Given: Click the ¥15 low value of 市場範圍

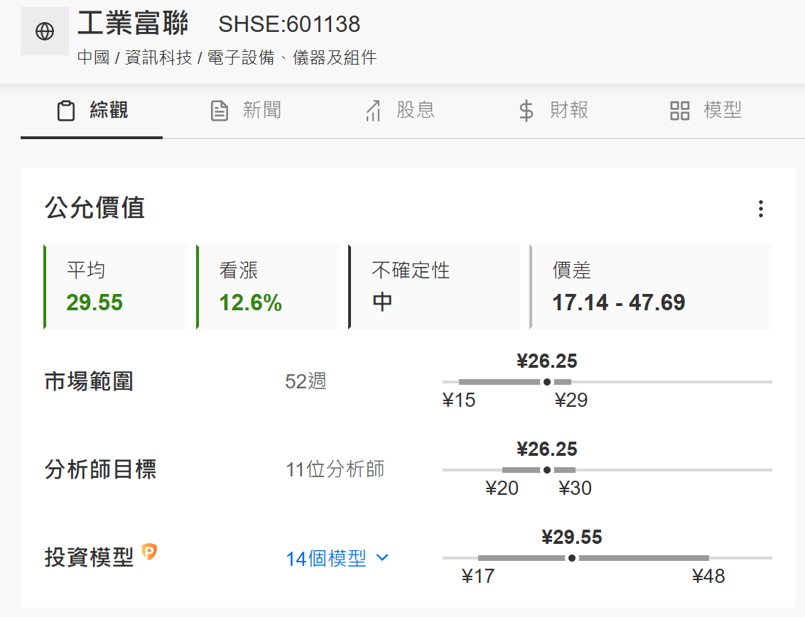Looking at the screenshot, I should [x=459, y=400].
